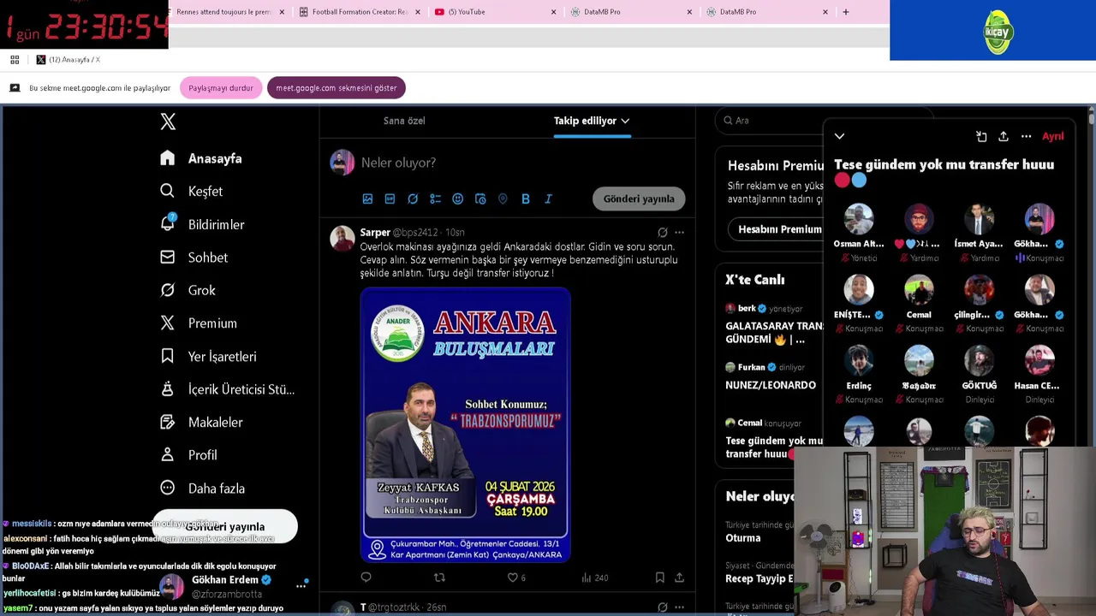Click the Space pop-out dock icon
The width and height of the screenshot is (1096, 616).
[981, 136]
